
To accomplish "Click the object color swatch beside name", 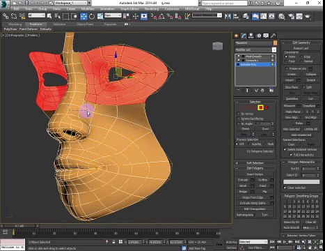I will click(275, 43).
